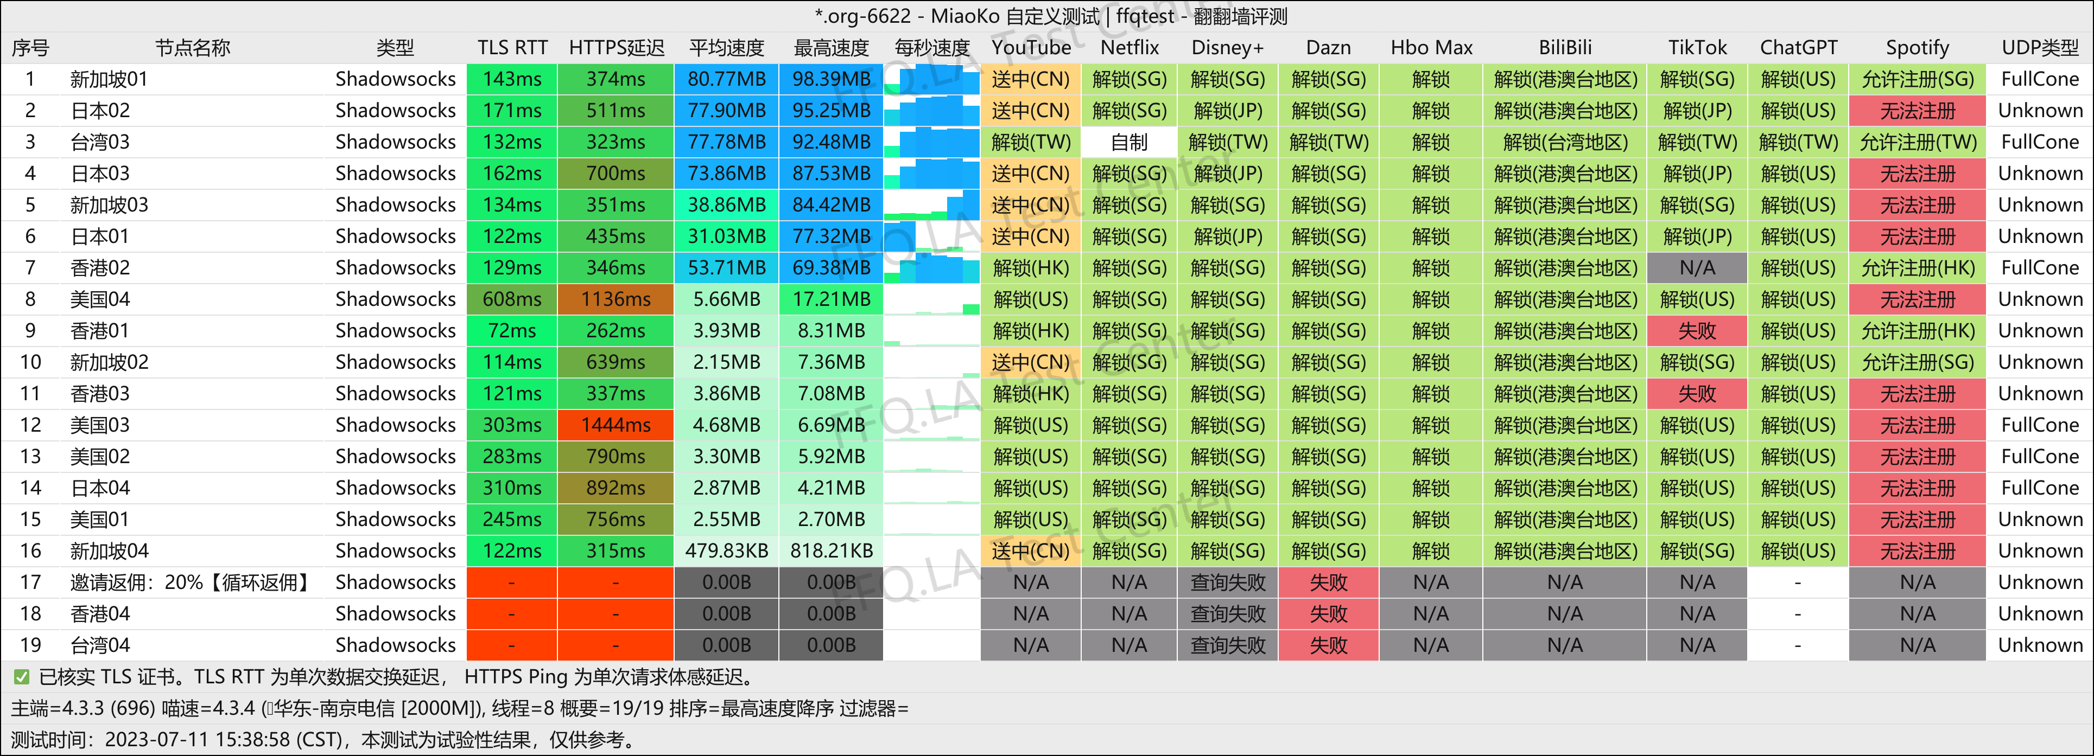Select node name 香港02

pyautogui.click(x=100, y=268)
